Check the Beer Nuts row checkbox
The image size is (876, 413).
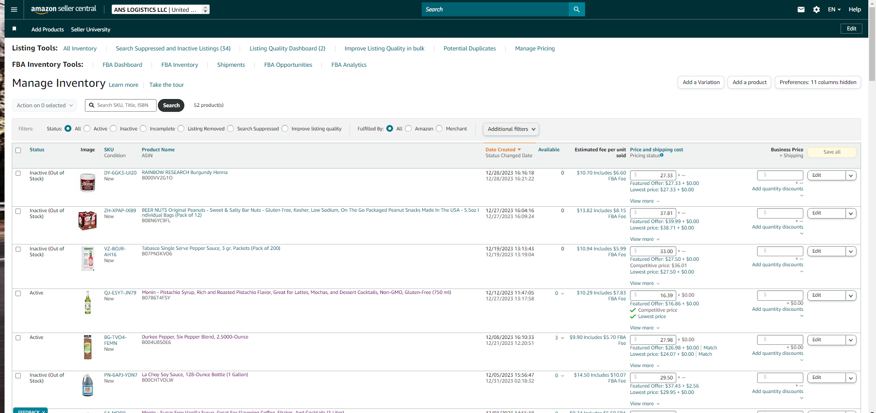tap(18, 211)
